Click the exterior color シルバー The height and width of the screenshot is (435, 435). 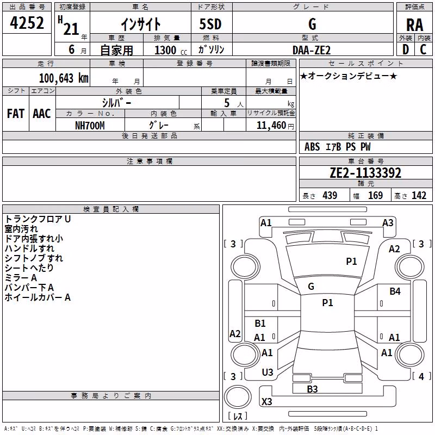tap(116, 103)
